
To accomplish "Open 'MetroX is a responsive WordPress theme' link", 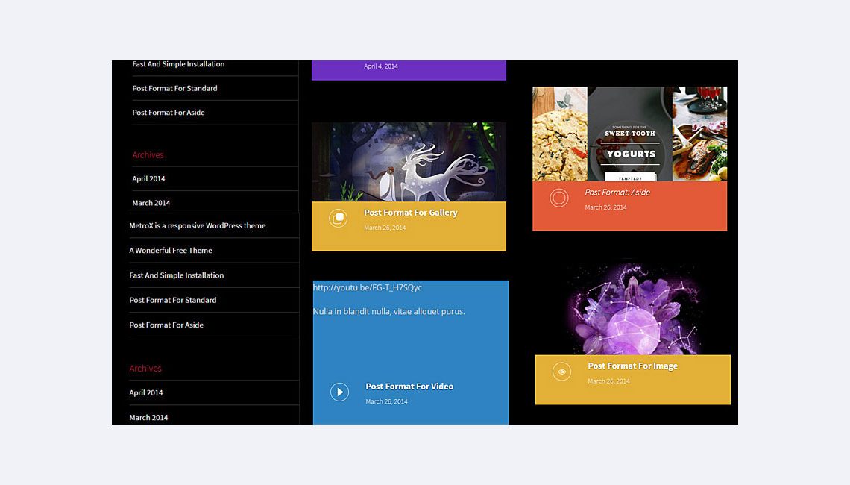I will pyautogui.click(x=198, y=225).
